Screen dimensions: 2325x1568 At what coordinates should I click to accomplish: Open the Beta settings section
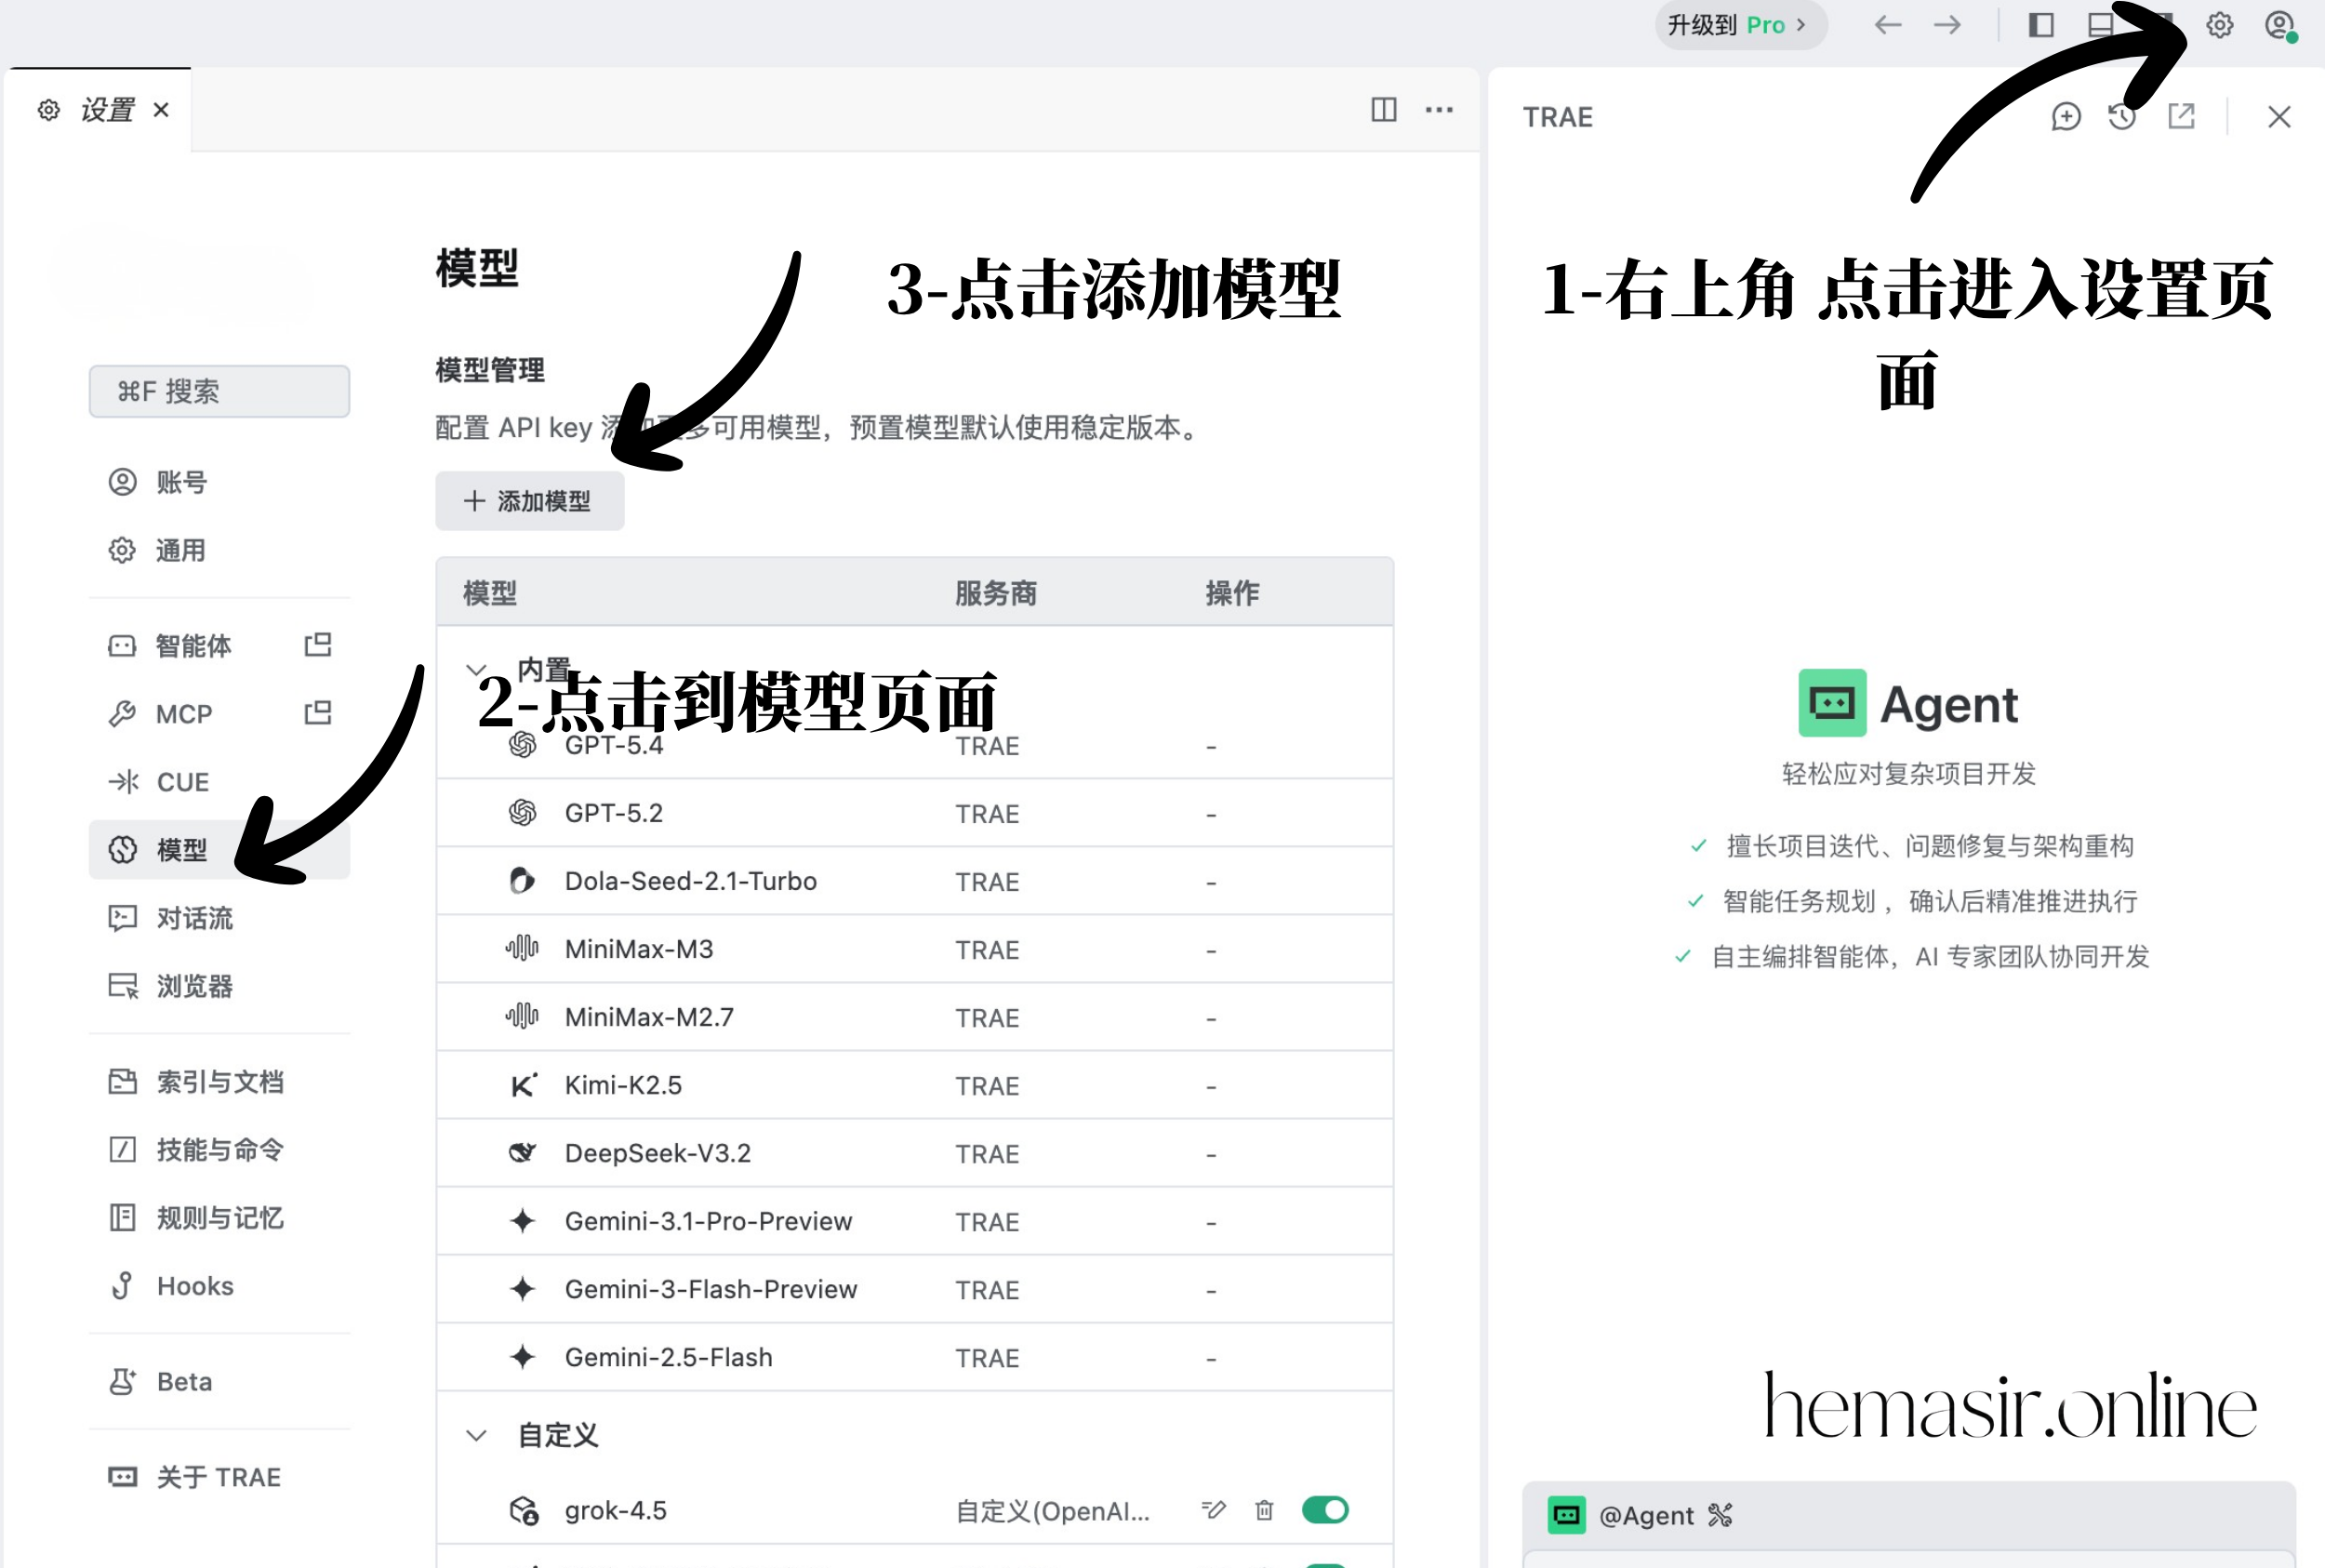click(219, 1382)
